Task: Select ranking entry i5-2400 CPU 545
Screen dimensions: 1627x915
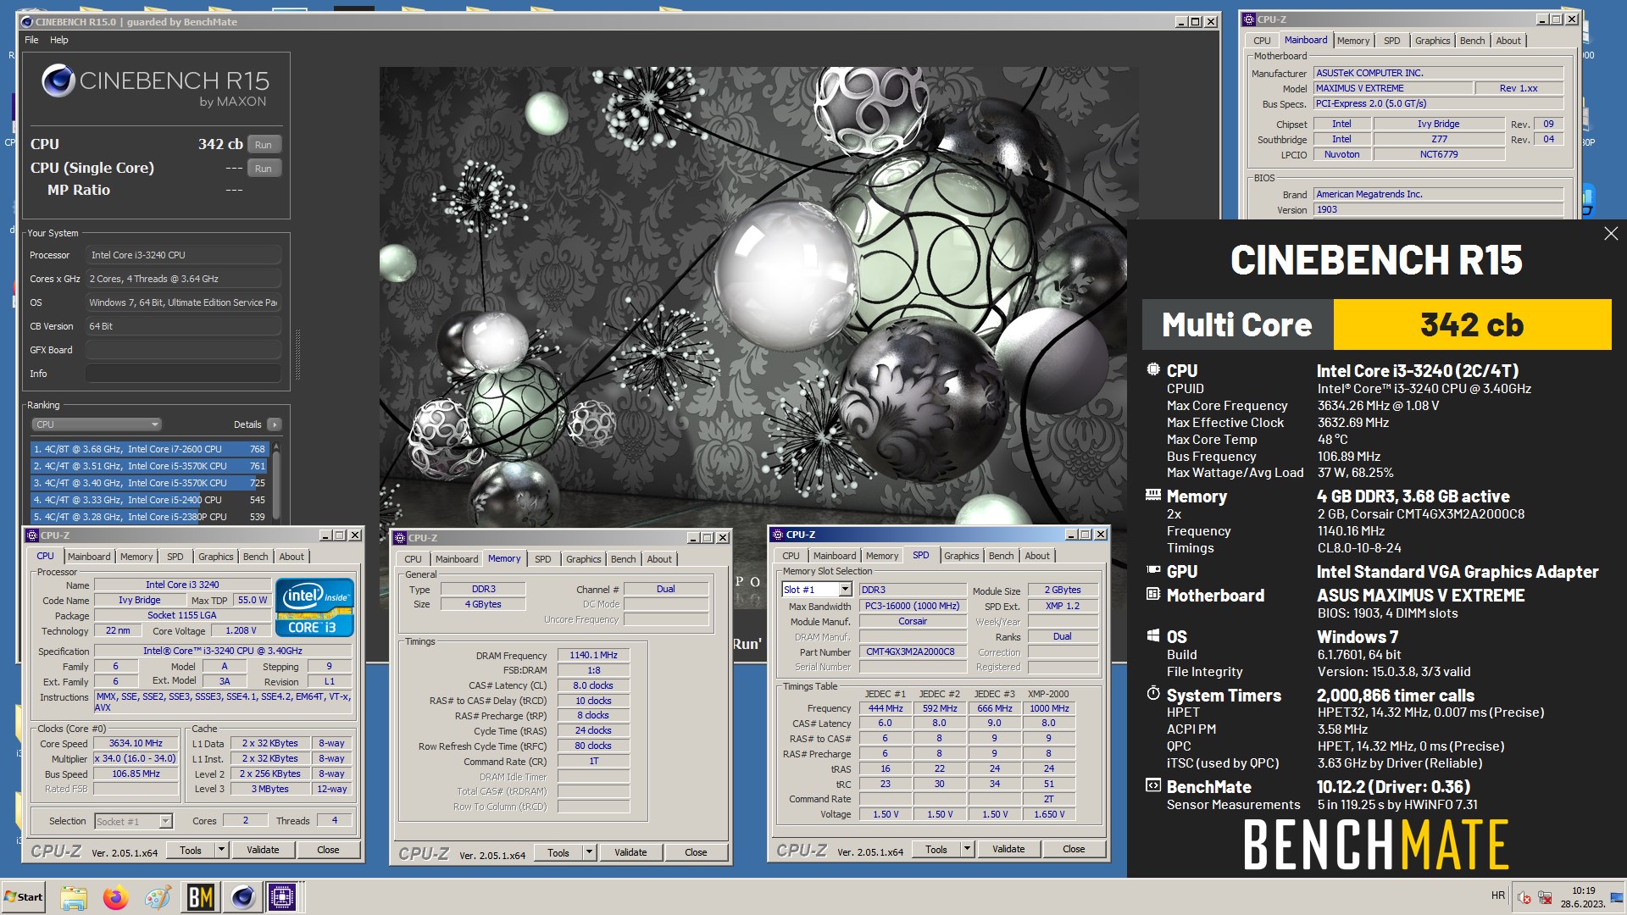Action: coord(149,500)
